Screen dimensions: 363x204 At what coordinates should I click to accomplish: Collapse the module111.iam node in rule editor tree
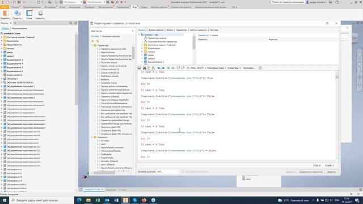(139, 35)
